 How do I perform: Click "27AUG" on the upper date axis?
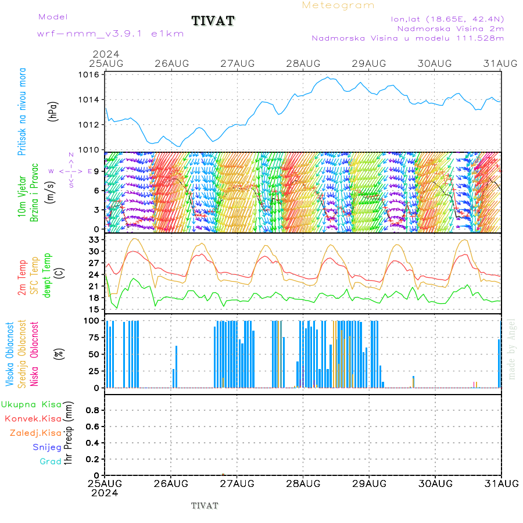(238, 63)
